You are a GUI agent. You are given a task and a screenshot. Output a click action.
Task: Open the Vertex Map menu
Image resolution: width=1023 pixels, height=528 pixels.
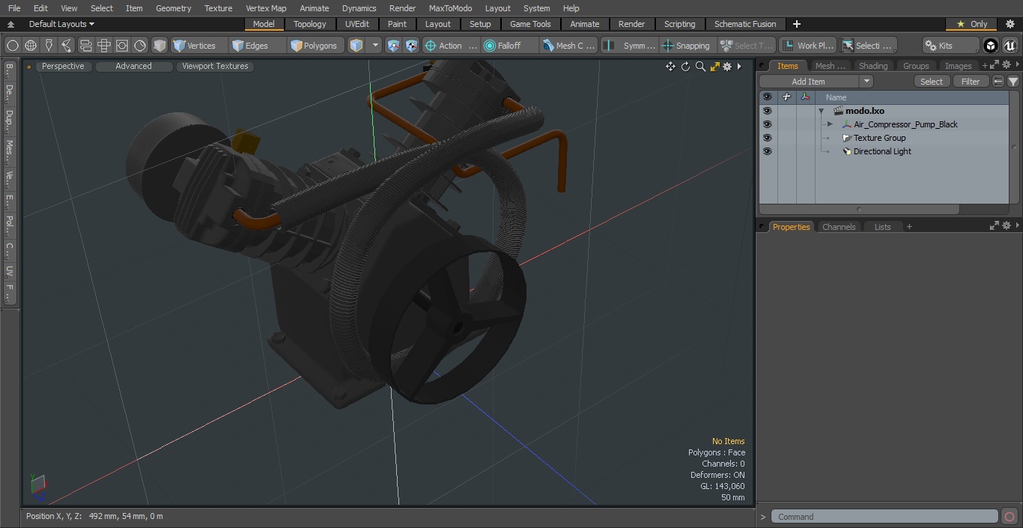[x=266, y=8]
